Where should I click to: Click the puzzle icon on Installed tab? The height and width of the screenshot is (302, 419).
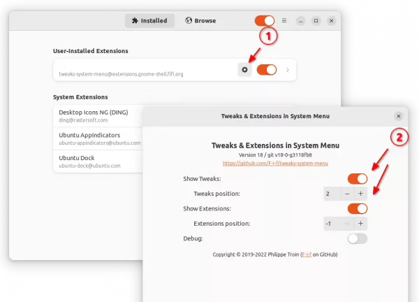135,20
